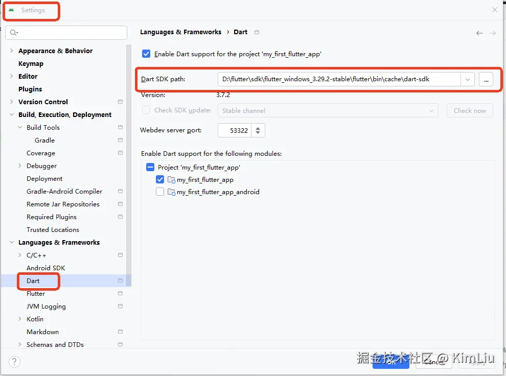Viewport: 506px width, 376px height.
Task: Click the Android Studio logo in title bar
Action: point(11,10)
